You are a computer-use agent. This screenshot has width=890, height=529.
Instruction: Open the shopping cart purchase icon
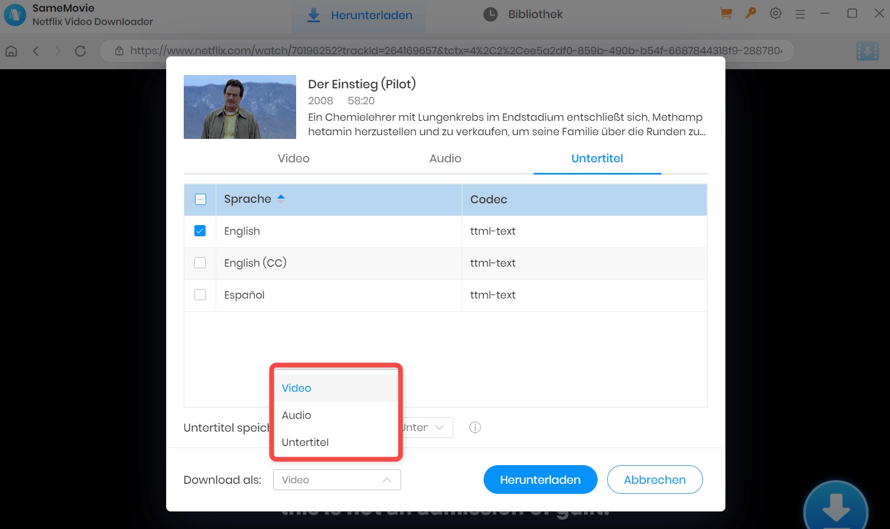[726, 14]
